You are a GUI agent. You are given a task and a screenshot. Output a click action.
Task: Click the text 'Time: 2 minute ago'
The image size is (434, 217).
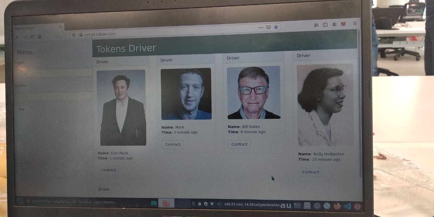[x=180, y=132]
